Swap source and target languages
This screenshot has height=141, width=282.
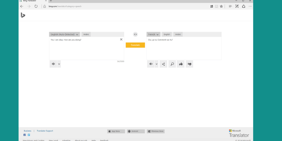click(x=135, y=34)
